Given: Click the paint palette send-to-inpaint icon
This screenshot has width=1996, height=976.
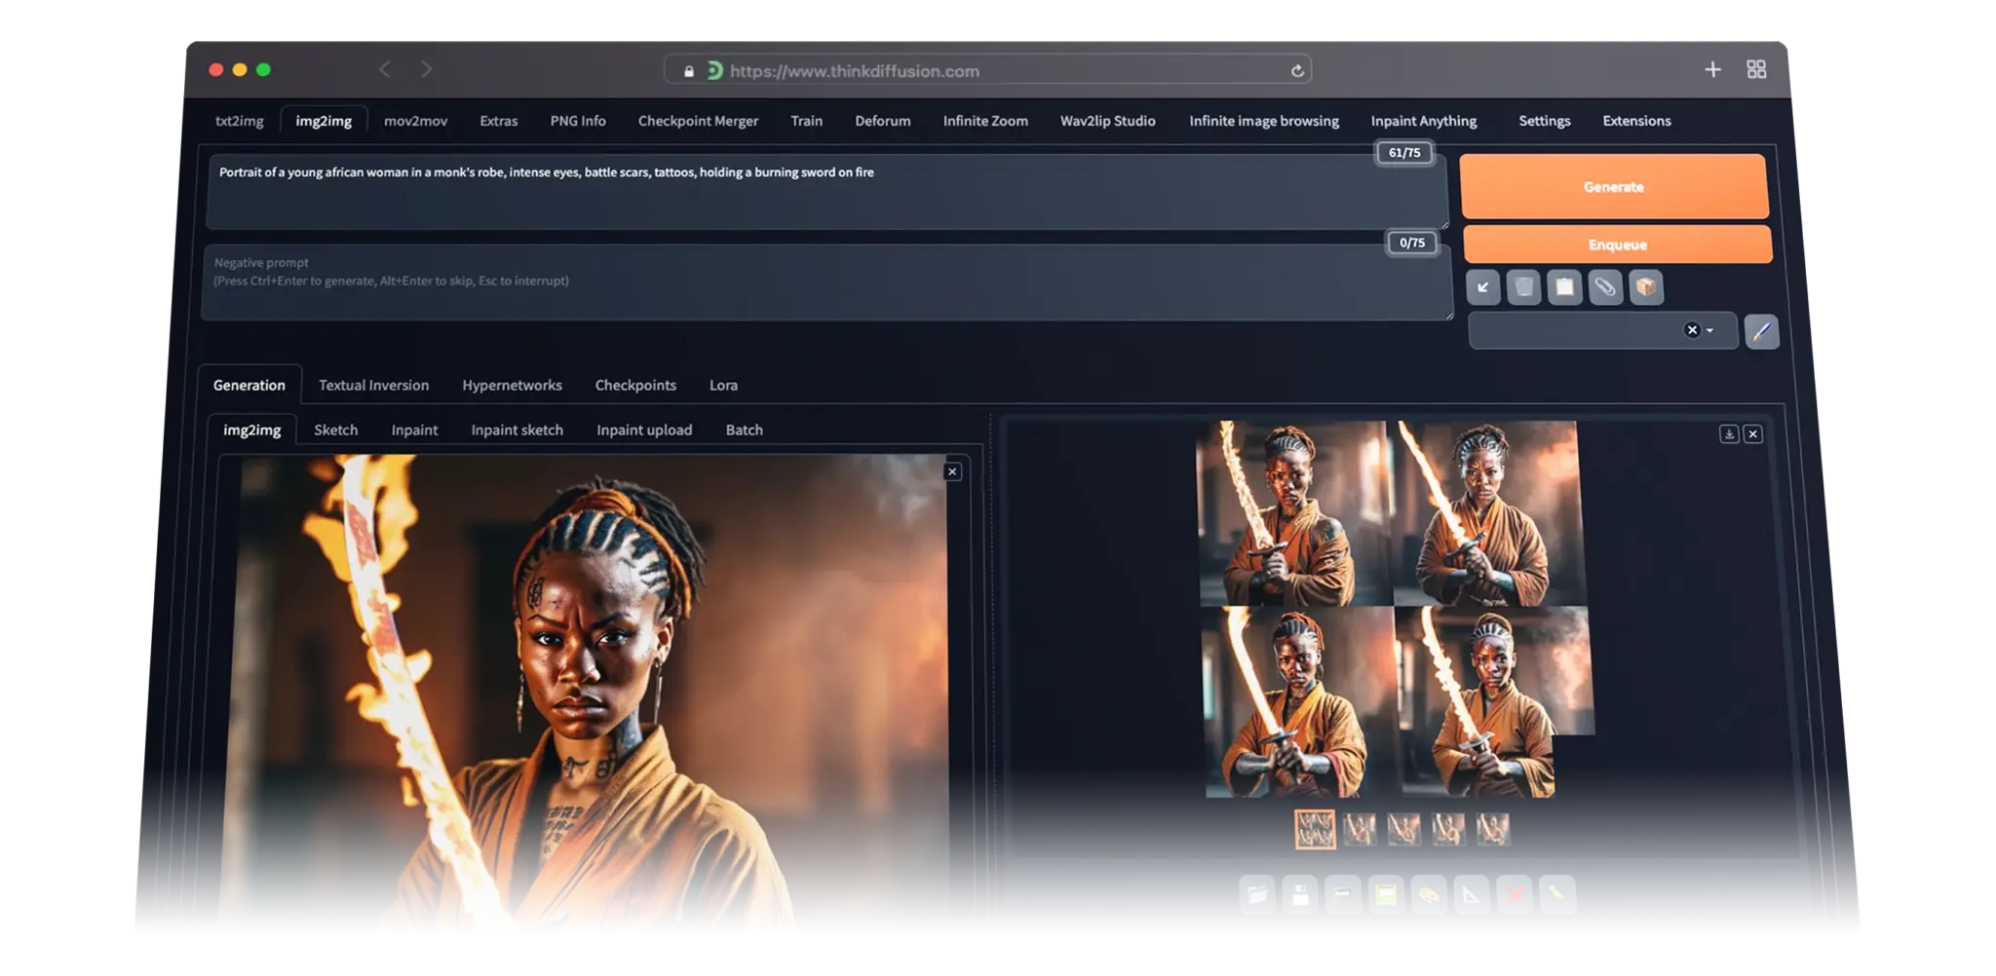Looking at the screenshot, I should point(1428,894).
